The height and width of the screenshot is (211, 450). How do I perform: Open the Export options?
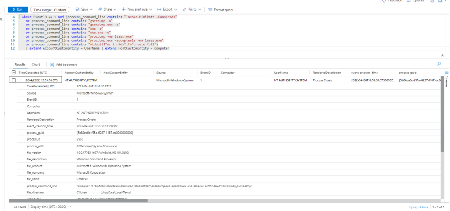[167, 9]
